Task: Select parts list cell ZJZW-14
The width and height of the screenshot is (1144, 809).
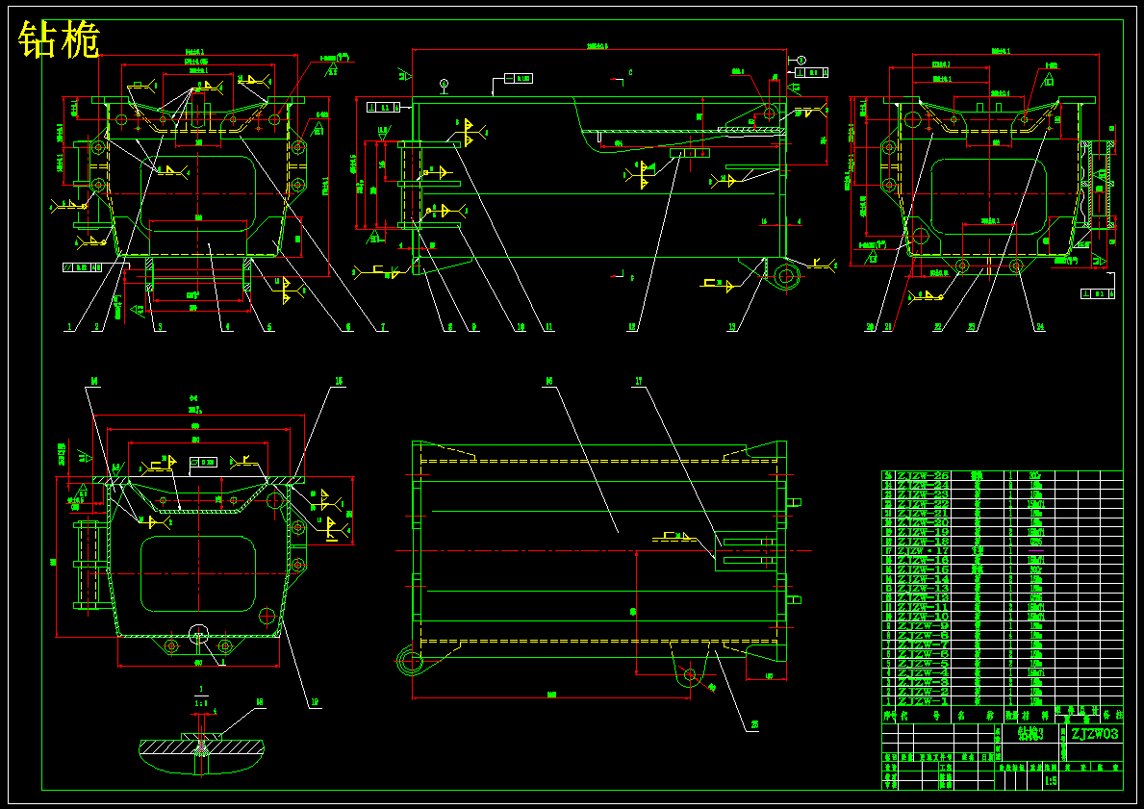Action: [924, 579]
